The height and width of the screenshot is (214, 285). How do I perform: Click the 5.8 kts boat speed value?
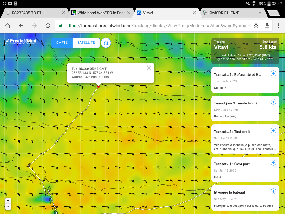268,47
